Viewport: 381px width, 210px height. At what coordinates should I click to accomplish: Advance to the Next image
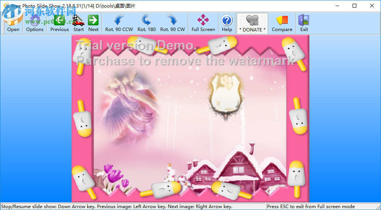93,23
